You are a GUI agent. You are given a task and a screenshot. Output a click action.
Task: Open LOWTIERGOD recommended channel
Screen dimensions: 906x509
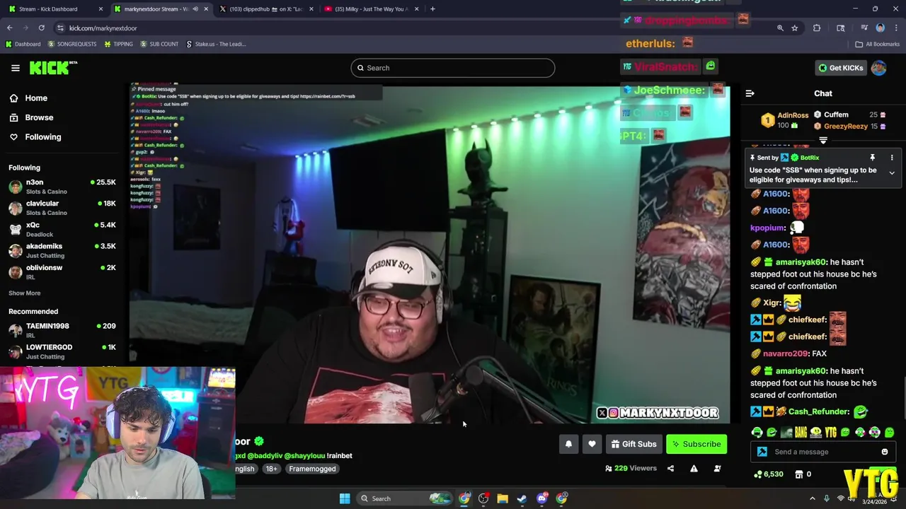point(62,351)
